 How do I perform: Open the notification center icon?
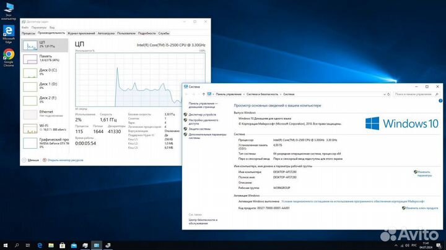click(439, 246)
